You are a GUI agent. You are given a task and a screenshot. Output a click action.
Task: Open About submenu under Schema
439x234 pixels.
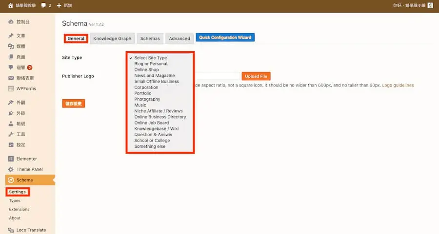15,218
